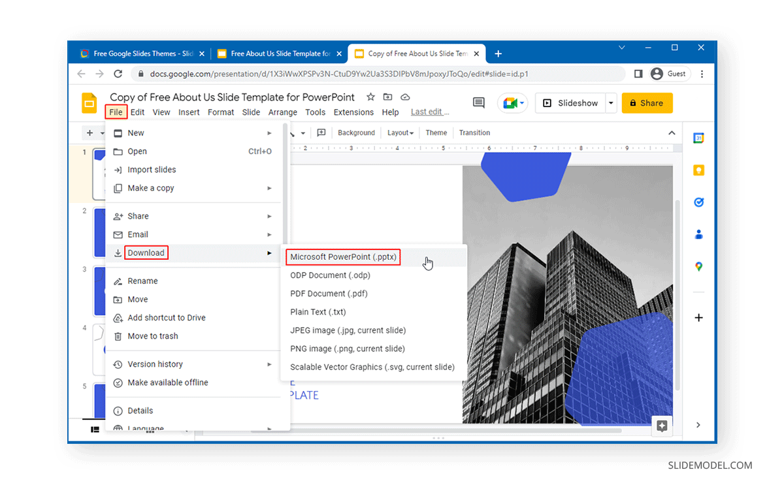784x485 pixels.
Task: Click the browser forward arrow
Action: pyautogui.click(x=99, y=74)
